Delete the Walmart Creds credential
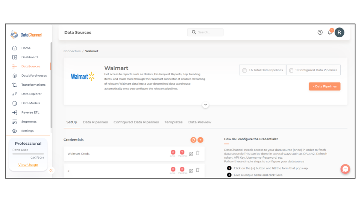Image resolution: width=361 pixels, height=203 pixels. [x=198, y=153]
